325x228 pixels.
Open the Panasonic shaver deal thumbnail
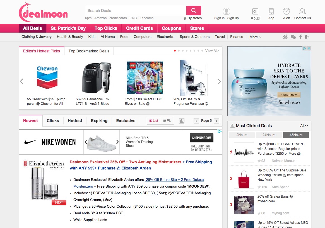96,77
